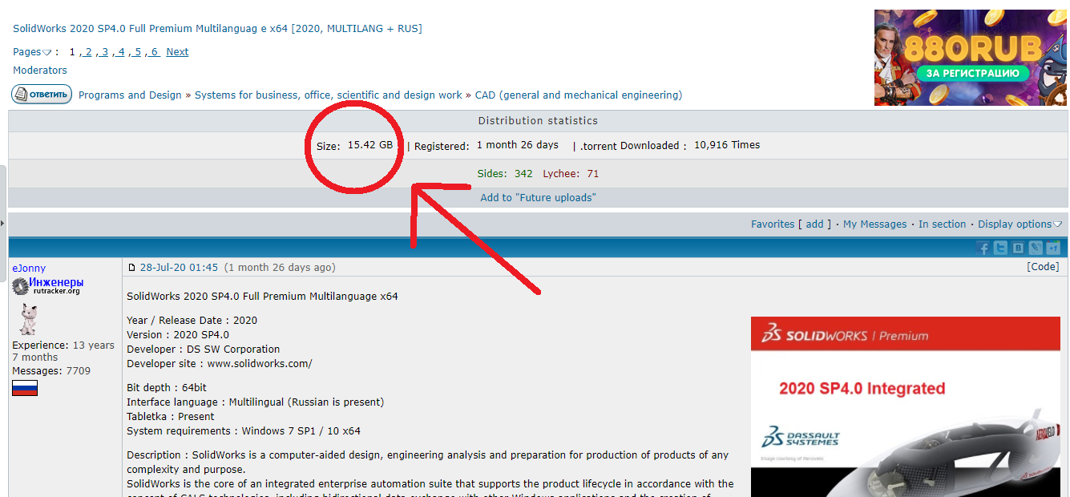Share the post on Facebook
The image size is (1070, 497).
tap(983, 248)
